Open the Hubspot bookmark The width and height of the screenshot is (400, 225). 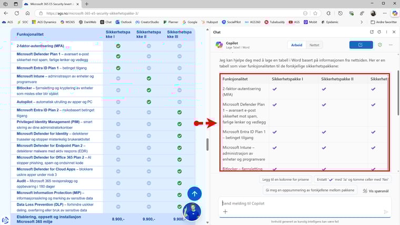point(209,22)
